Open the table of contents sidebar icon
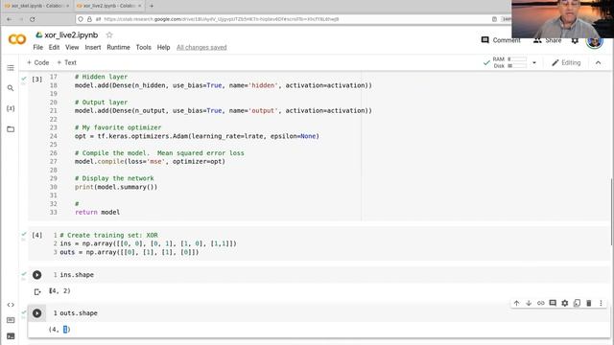Viewport: 614px width, 345px height. point(11,68)
